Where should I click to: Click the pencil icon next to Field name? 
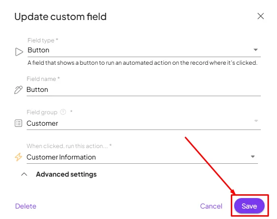click(19, 90)
